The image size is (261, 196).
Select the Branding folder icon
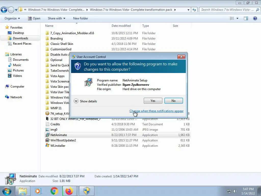47,38
